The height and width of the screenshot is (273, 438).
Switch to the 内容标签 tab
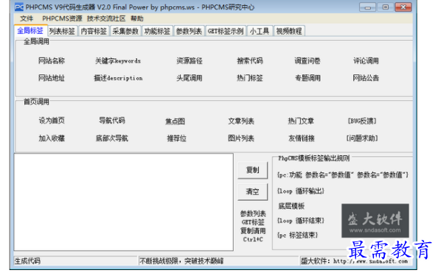94,31
